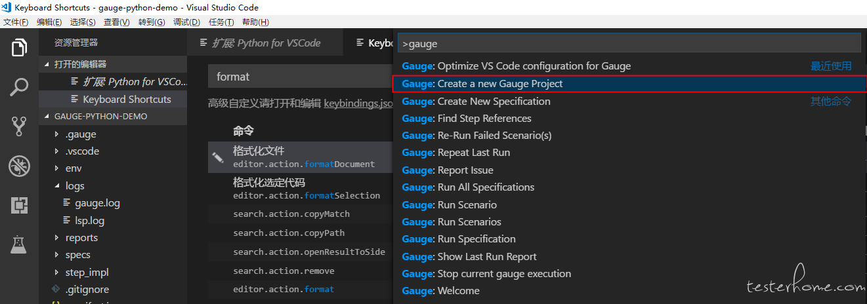Select Gauge: Stop current gauge execution
Screen dimensions: 867x304
pyautogui.click(x=629, y=274)
